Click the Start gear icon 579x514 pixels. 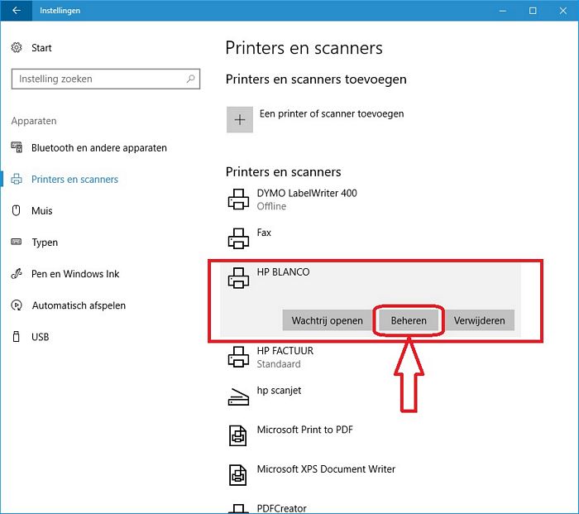tap(17, 48)
